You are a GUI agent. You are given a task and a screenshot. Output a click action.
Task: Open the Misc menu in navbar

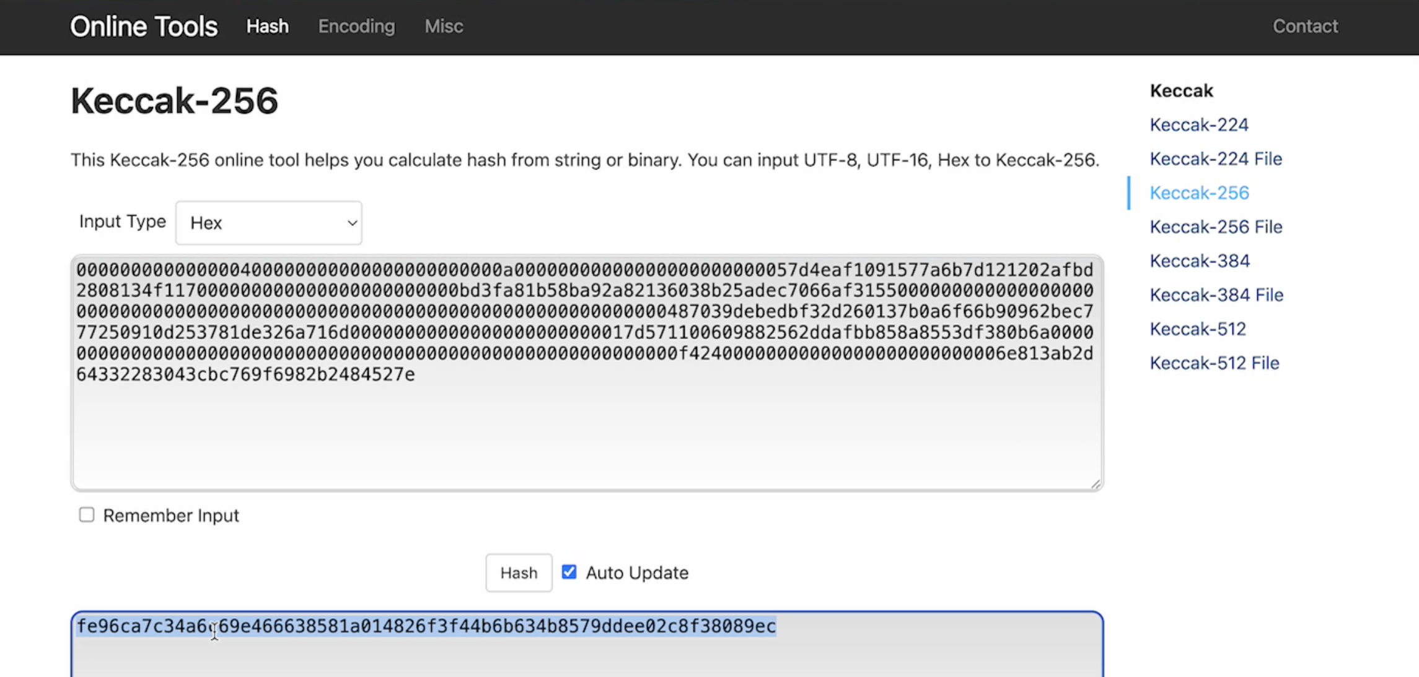coord(444,27)
